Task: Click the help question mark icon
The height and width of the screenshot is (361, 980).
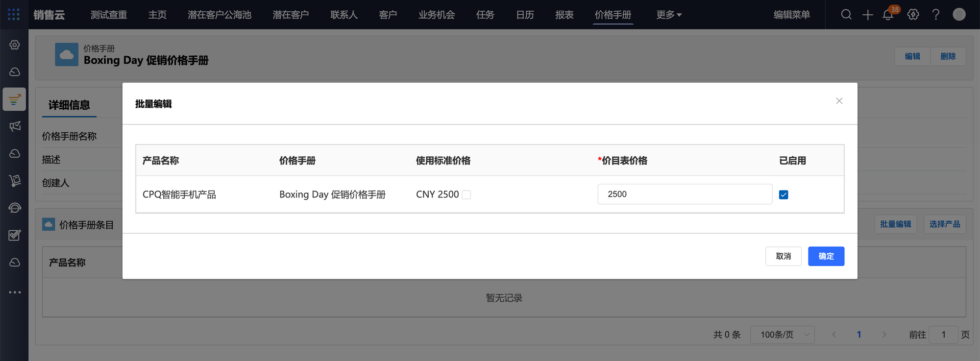Action: coord(936,15)
